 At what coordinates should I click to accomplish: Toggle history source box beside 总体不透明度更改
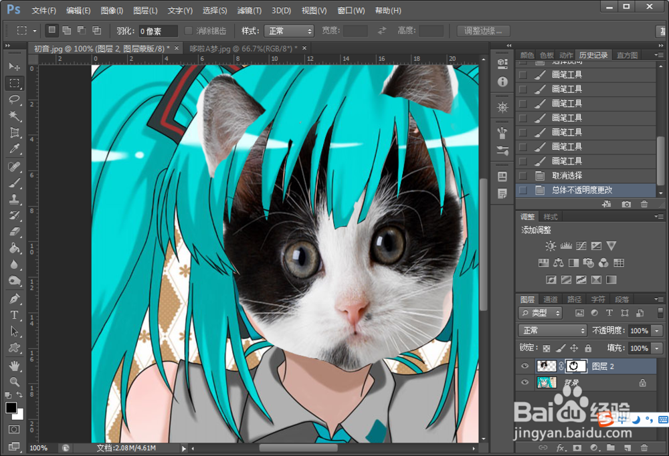[x=522, y=191]
